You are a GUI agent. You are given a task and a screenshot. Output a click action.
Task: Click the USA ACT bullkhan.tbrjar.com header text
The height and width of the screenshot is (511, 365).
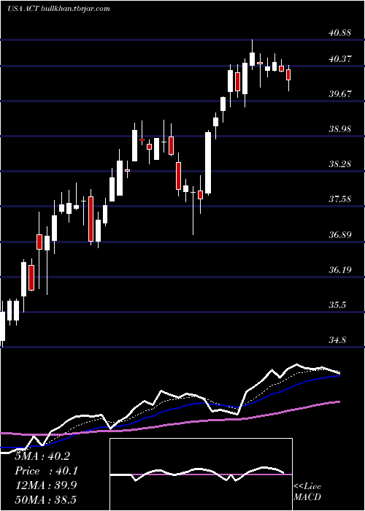point(58,9)
